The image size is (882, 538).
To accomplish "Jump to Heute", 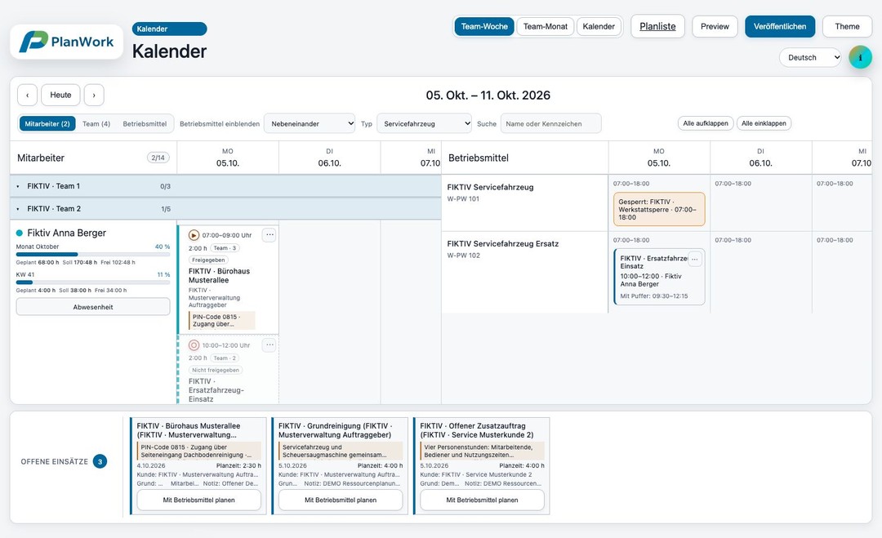I will pos(60,95).
